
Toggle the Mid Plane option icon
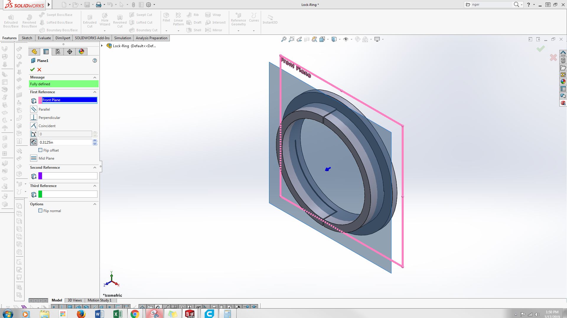pos(34,158)
